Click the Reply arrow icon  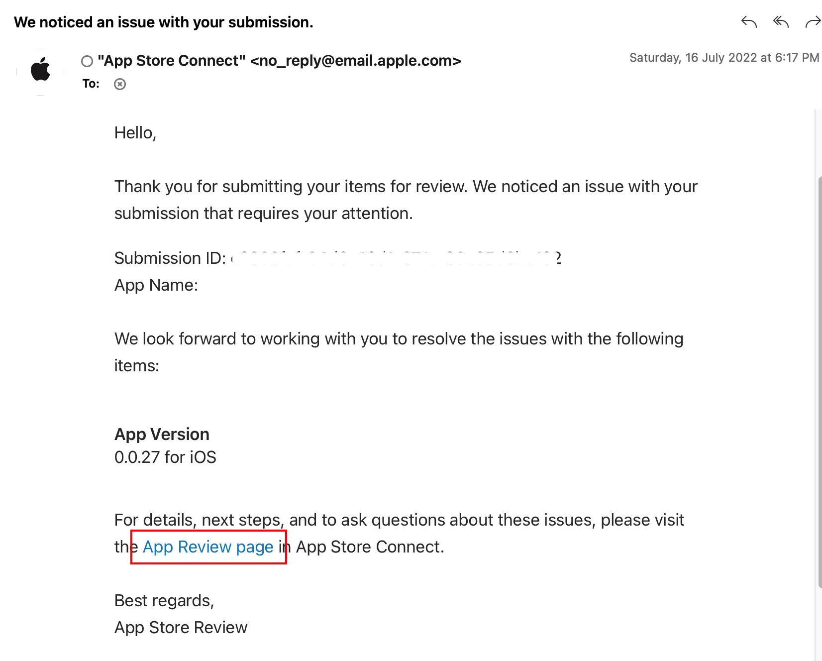click(749, 22)
